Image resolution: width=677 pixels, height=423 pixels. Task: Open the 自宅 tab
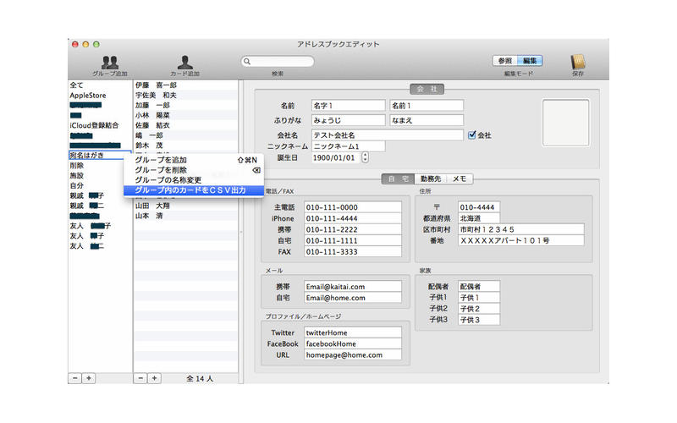click(398, 179)
